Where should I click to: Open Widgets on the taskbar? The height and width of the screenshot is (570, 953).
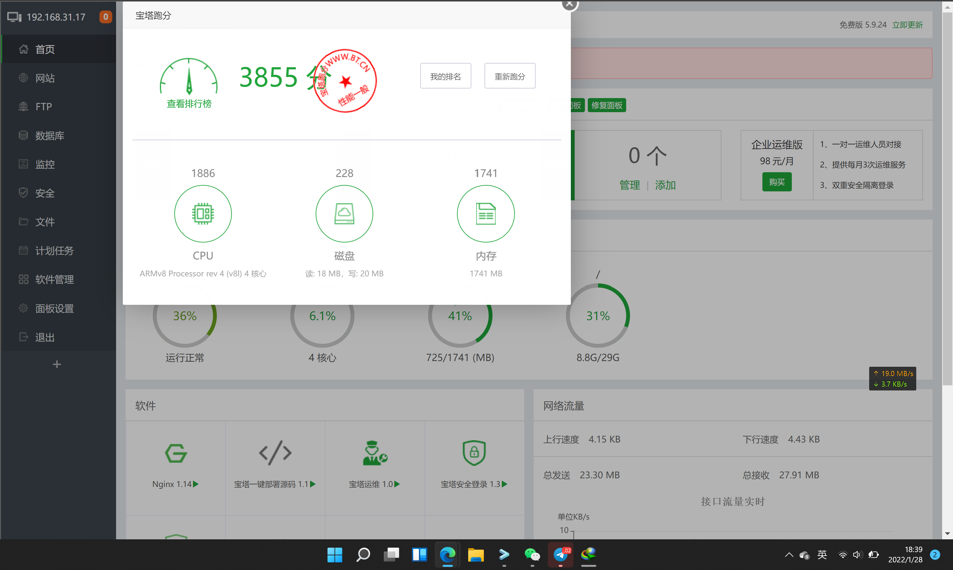tap(419, 555)
